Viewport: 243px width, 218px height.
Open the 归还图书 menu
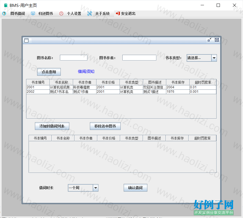coord(46,14)
